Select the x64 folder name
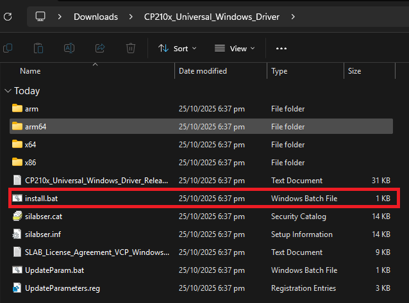This screenshot has width=409, height=303. click(x=30, y=145)
